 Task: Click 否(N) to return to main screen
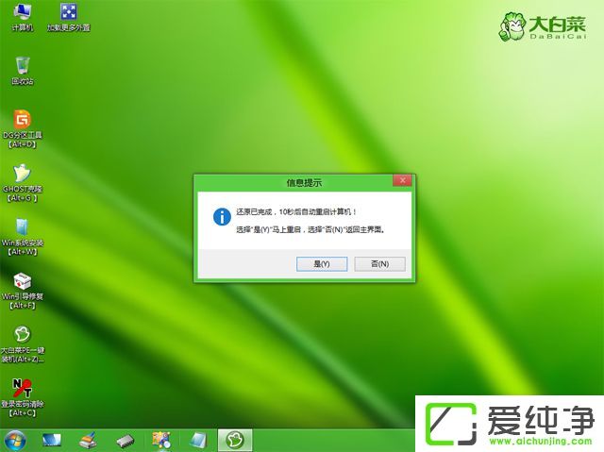[x=378, y=263]
